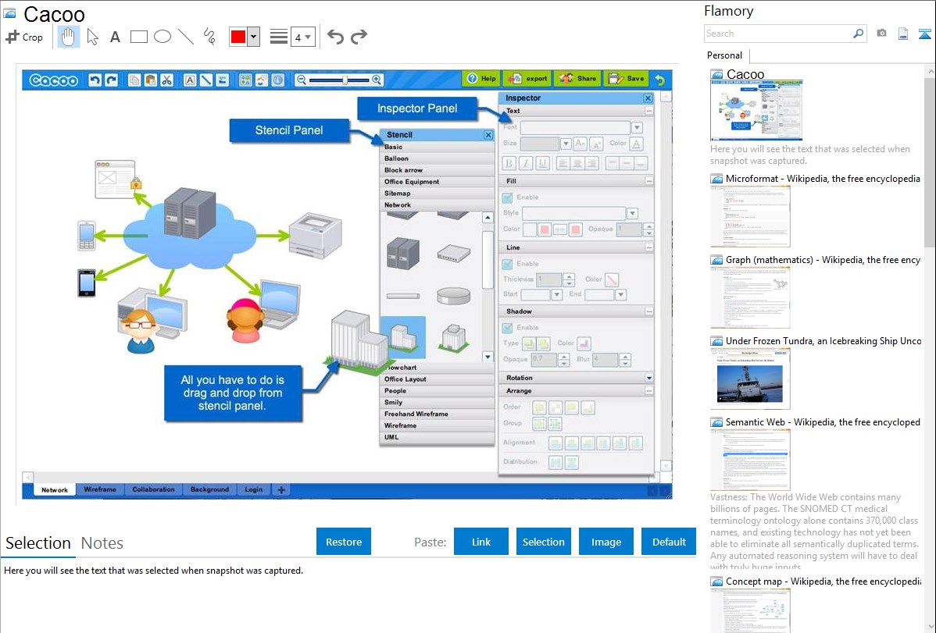This screenshot has width=936, height=633.
Task: Open the Fill Style dropdown
Action: [632, 213]
